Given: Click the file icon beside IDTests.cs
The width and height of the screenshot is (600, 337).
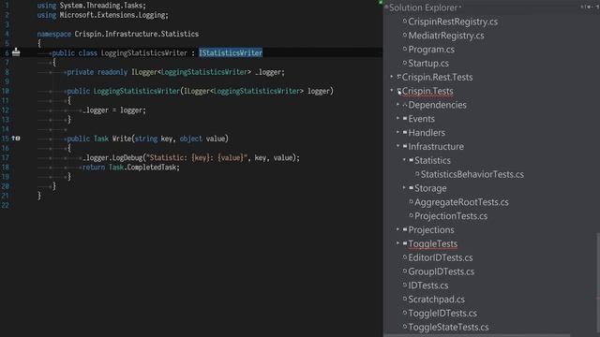Looking at the screenshot, I should pyautogui.click(x=404, y=285).
